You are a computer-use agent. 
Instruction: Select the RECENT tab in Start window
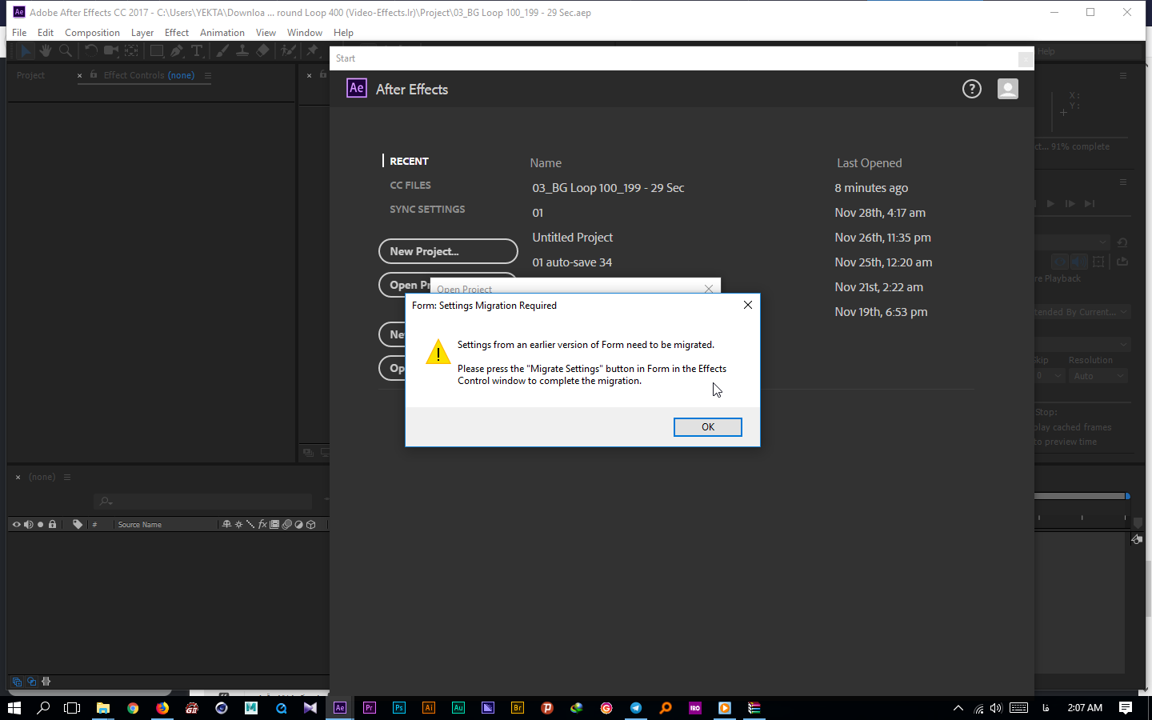click(x=410, y=161)
